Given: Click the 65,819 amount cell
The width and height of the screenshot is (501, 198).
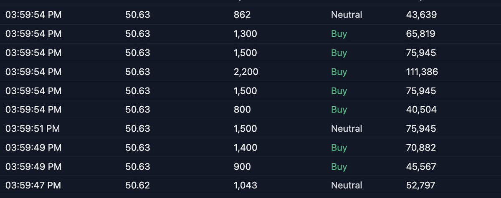Looking at the screenshot, I should click(x=421, y=34).
